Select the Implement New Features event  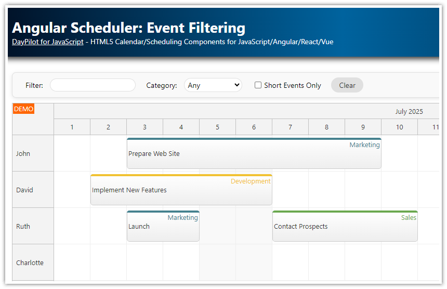pos(181,190)
